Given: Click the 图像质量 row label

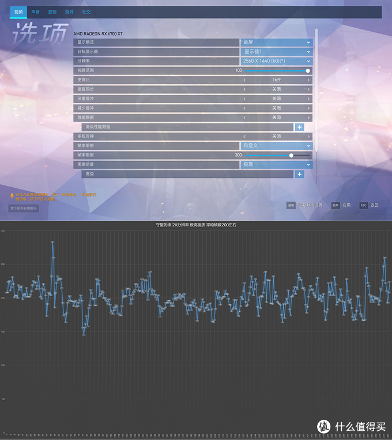Looking at the screenshot, I should click(x=86, y=165).
